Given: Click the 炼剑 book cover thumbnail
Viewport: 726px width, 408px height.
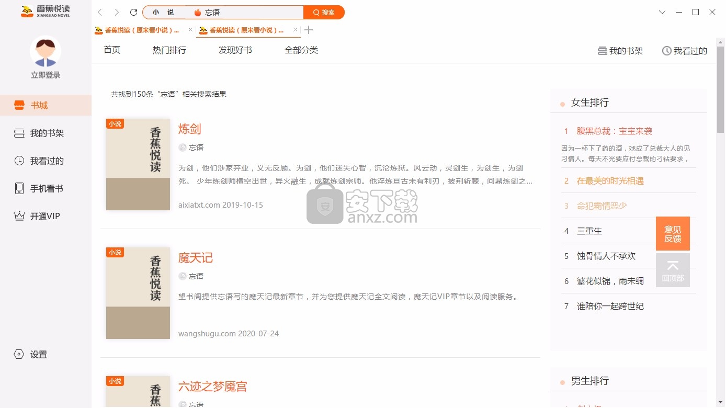Looking at the screenshot, I should click(138, 164).
